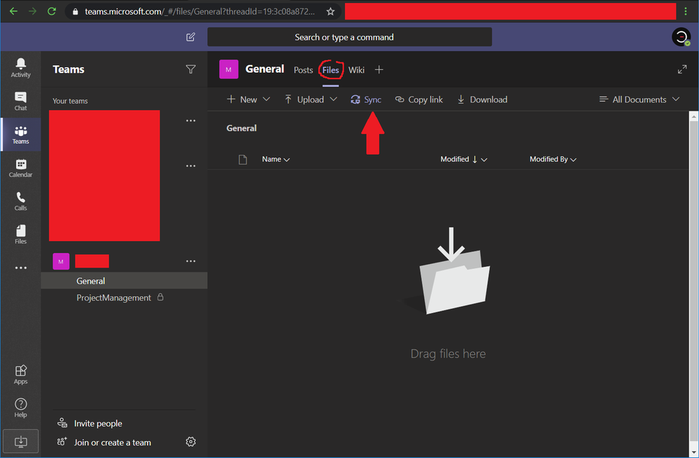
Task: Open the New file dropdown
Action: [x=248, y=99]
